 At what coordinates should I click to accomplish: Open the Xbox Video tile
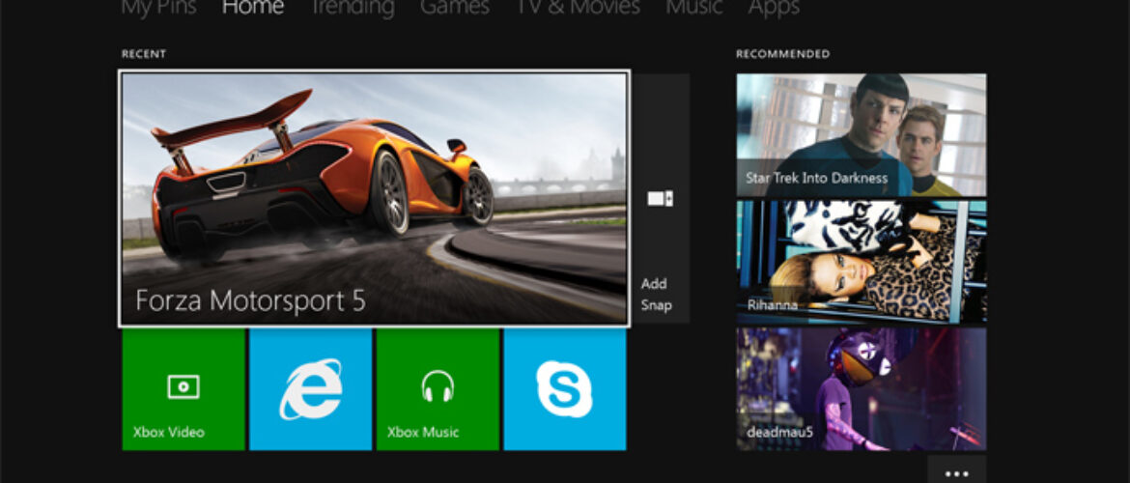click(x=184, y=389)
